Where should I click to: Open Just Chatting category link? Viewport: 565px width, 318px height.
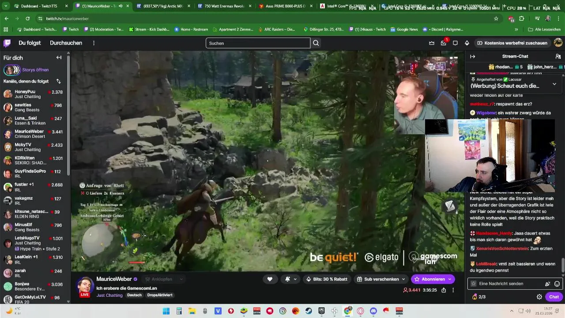pyautogui.click(x=109, y=295)
